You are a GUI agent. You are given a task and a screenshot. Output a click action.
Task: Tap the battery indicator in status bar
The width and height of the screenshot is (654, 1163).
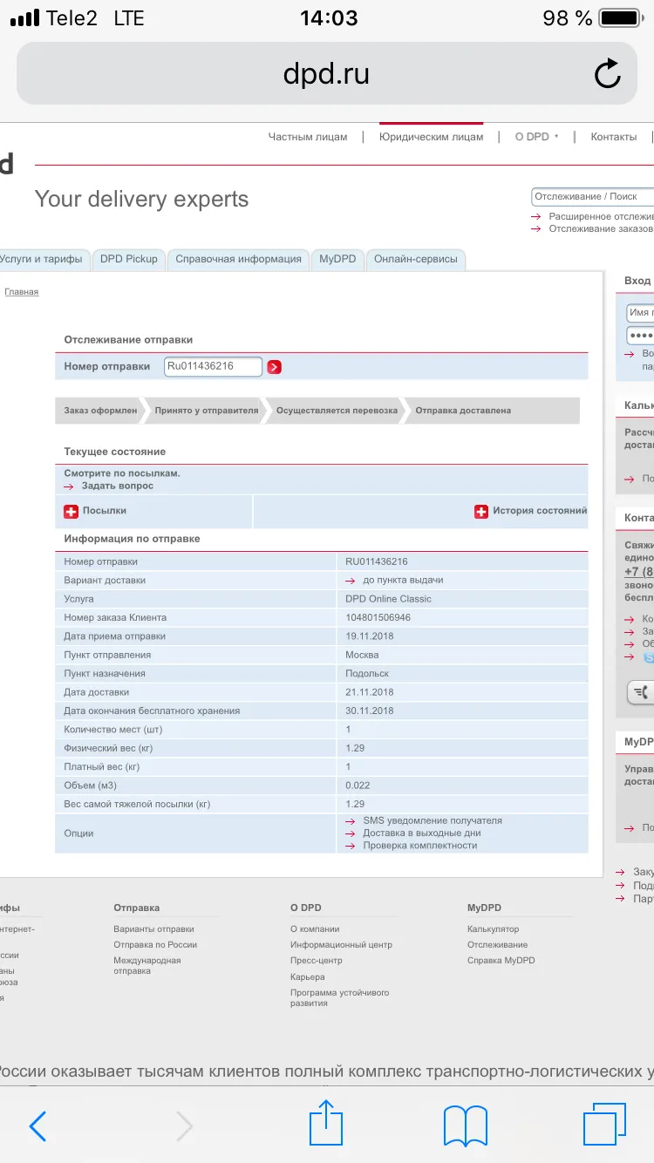[620, 18]
